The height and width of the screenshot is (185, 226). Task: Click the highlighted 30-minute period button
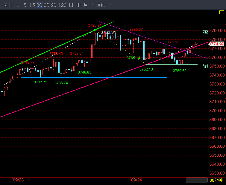(39, 5)
